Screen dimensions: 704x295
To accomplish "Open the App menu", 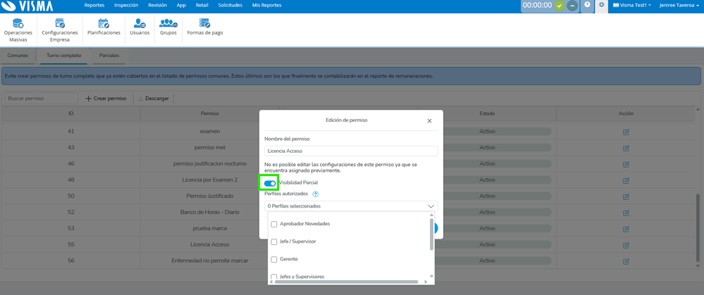I will pyautogui.click(x=181, y=6).
